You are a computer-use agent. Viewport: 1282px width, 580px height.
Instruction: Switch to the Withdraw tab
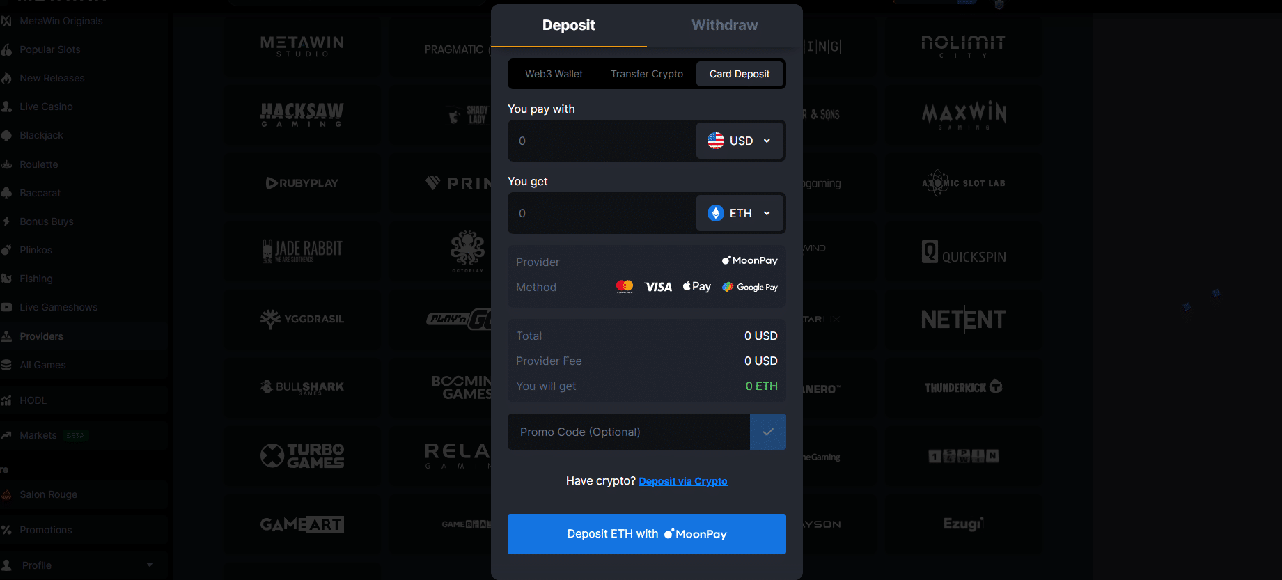click(x=724, y=25)
